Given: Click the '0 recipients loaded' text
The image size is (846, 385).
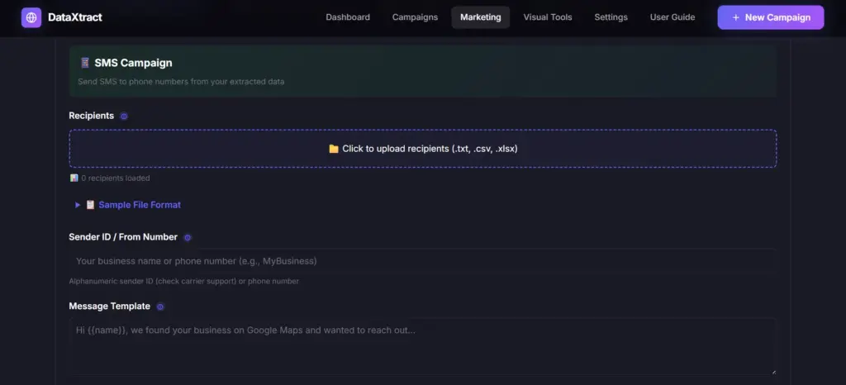Looking at the screenshot, I should click(x=116, y=178).
